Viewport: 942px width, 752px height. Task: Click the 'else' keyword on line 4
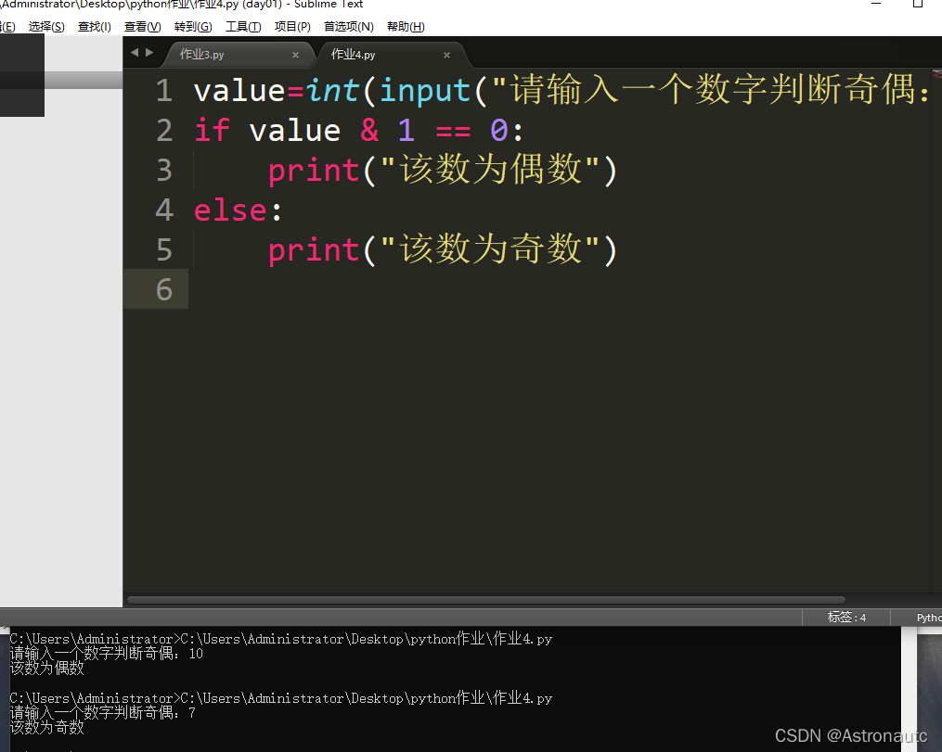(x=231, y=210)
